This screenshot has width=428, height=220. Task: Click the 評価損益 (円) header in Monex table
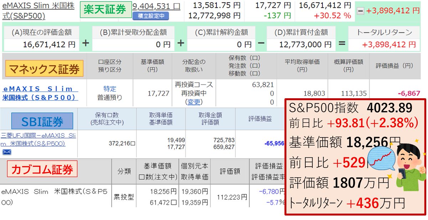[394, 66]
